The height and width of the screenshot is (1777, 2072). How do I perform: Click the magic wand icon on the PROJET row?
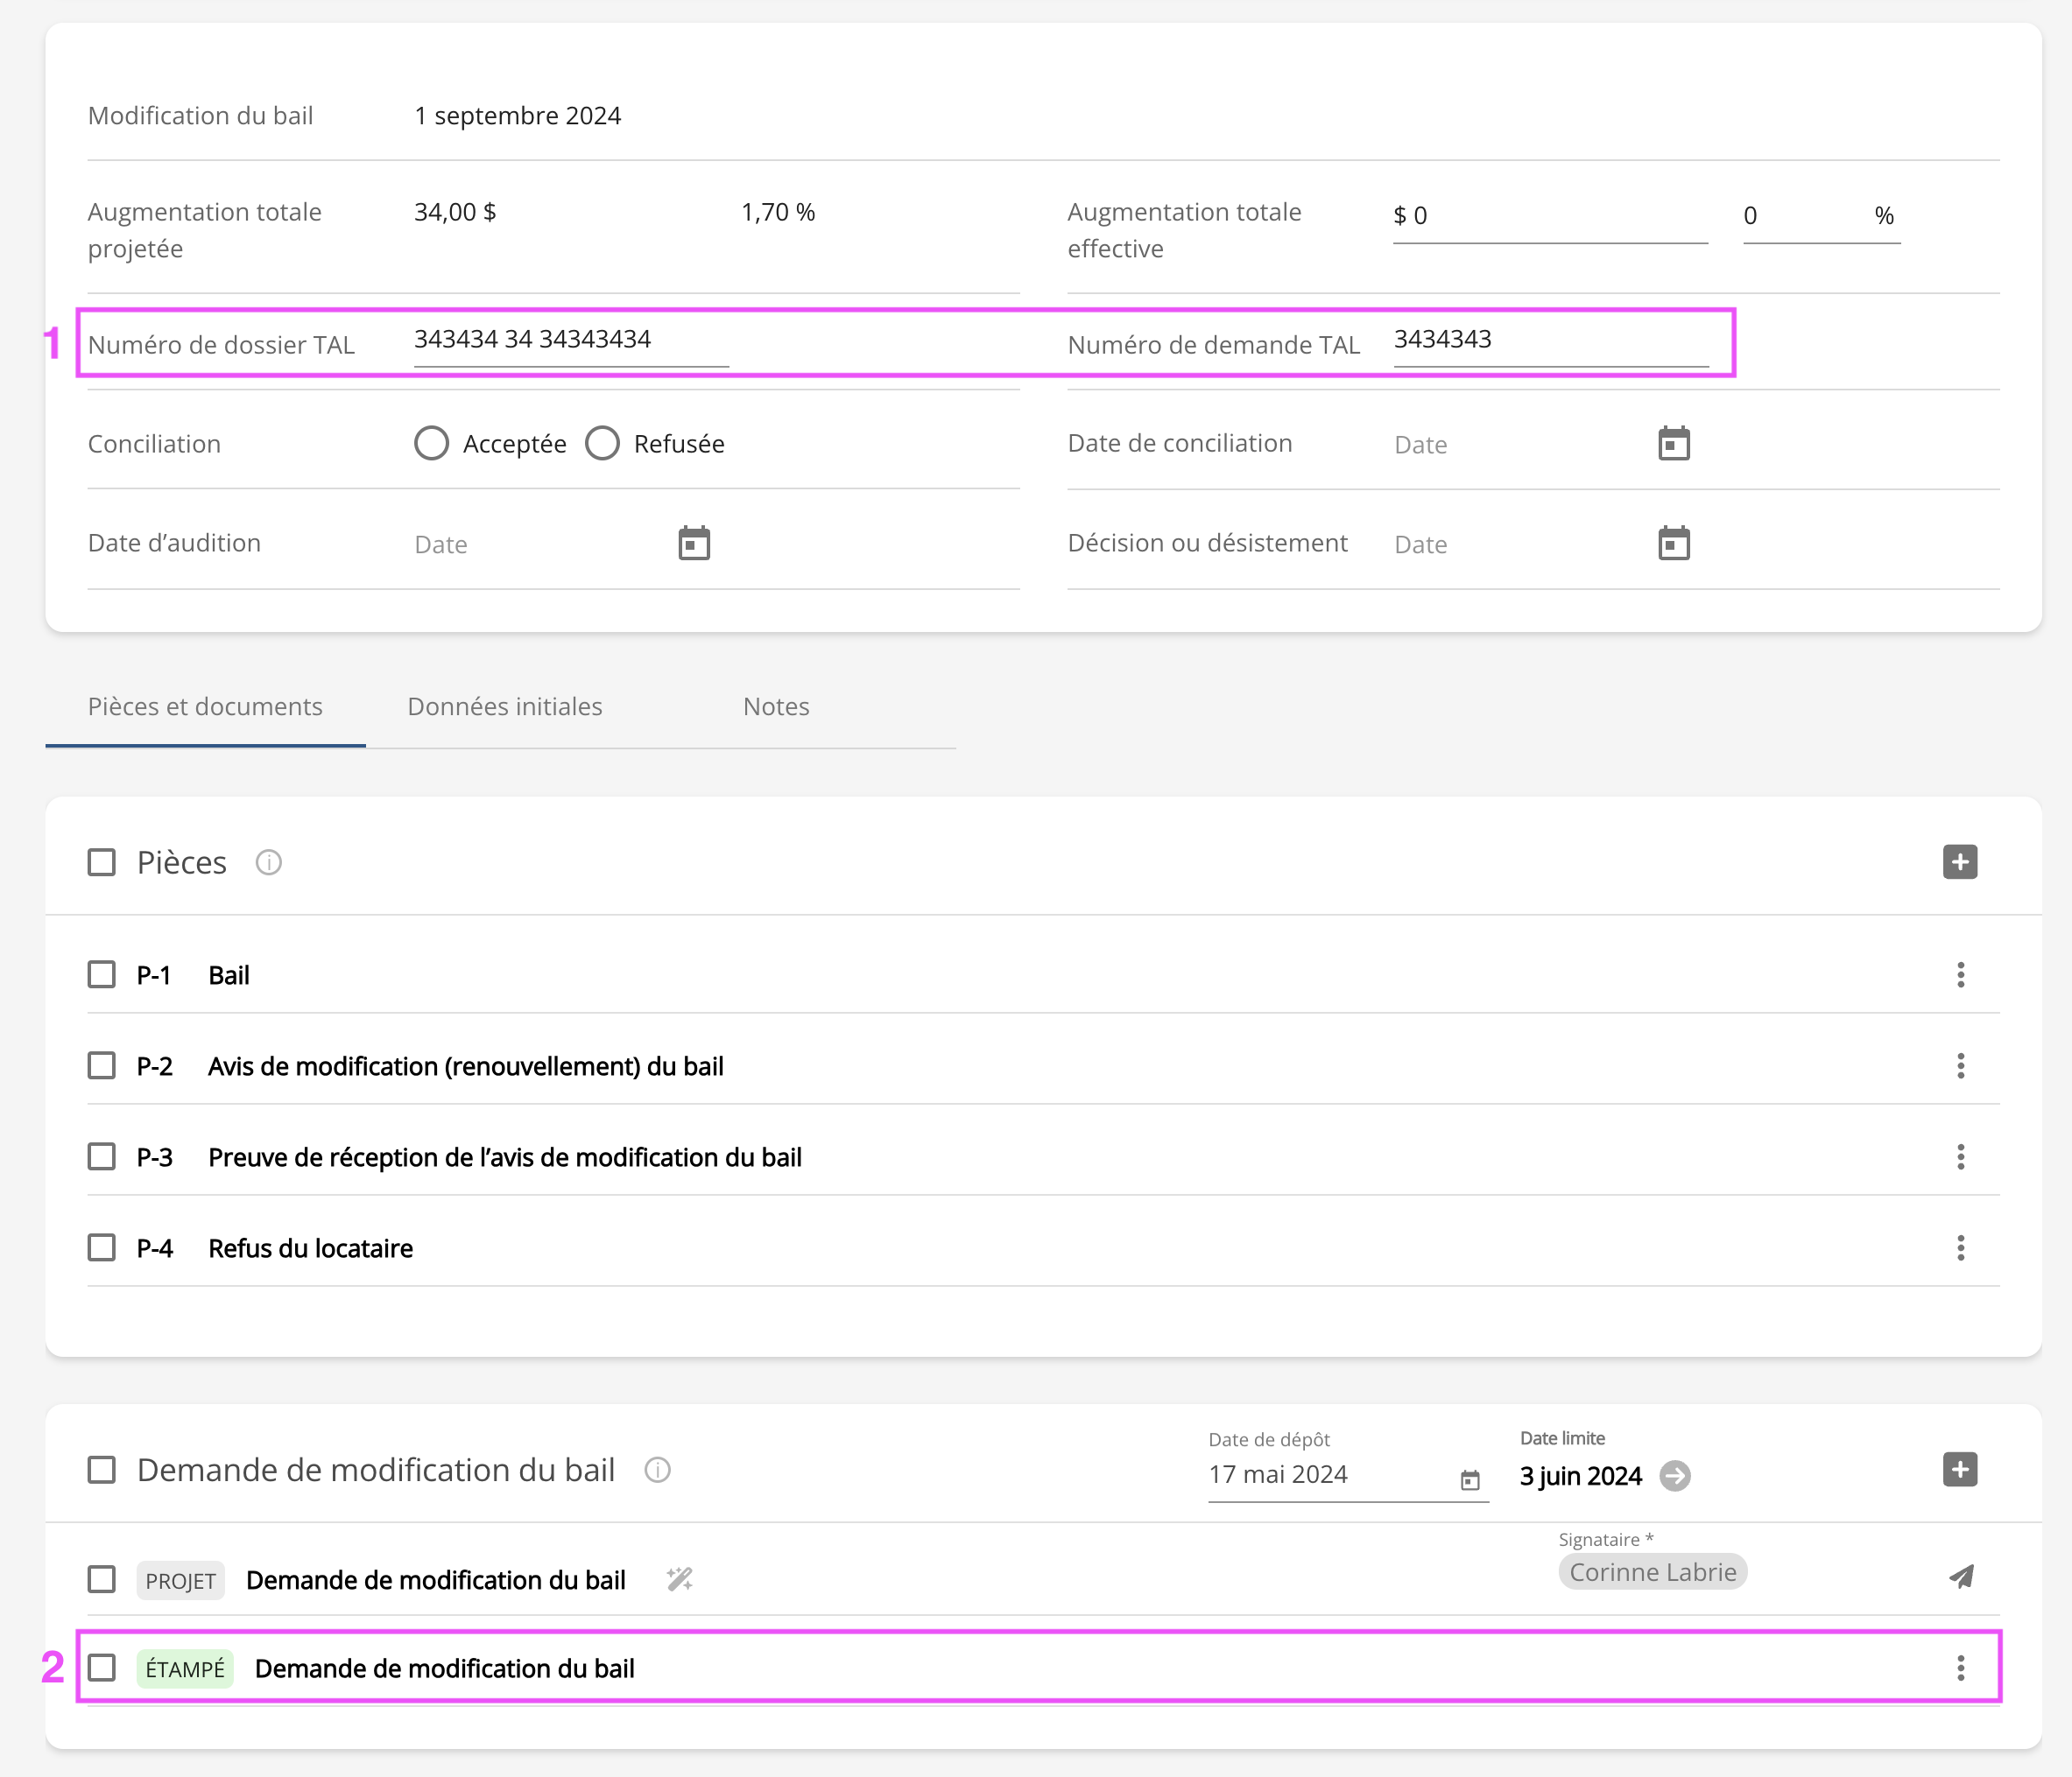pos(679,1579)
